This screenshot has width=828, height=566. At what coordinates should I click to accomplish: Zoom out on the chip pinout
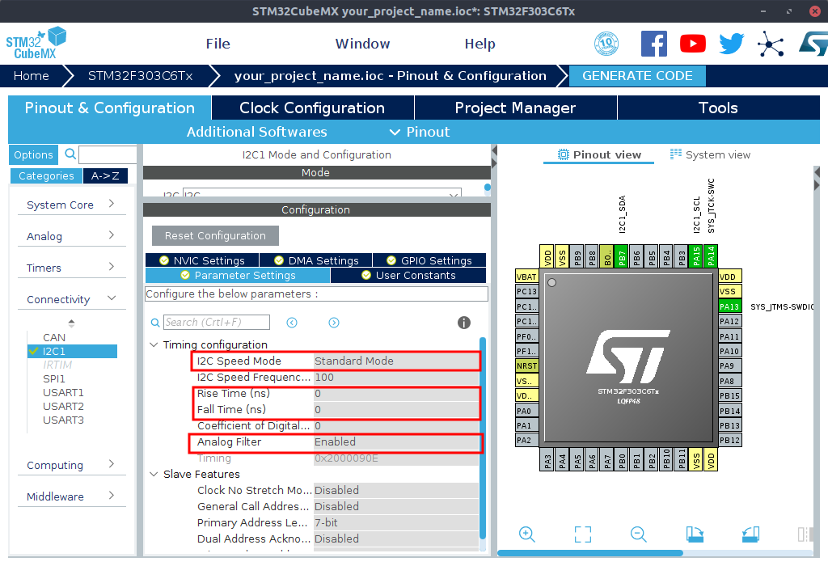[638, 534]
